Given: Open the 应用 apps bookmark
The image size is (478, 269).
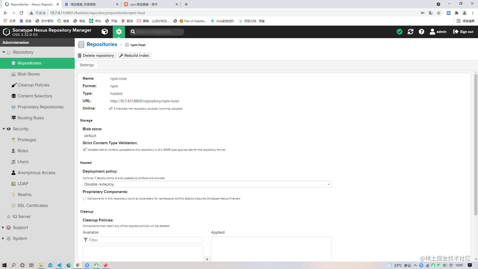Looking at the screenshot, I should (x=9, y=21).
